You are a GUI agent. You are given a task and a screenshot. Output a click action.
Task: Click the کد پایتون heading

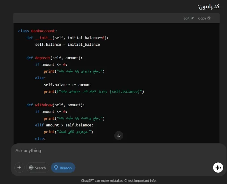(208, 7)
